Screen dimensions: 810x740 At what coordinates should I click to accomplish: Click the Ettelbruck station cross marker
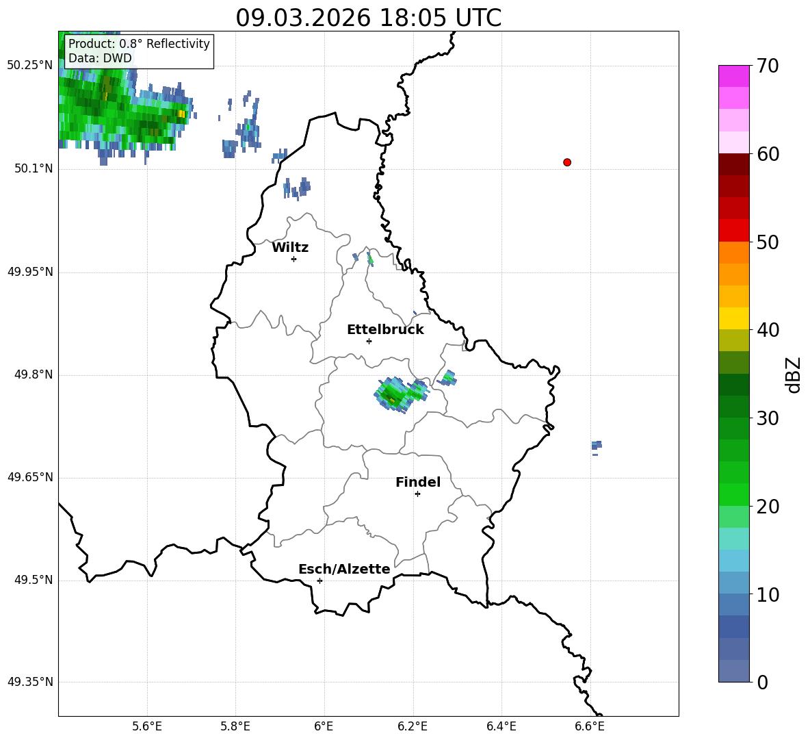[369, 341]
